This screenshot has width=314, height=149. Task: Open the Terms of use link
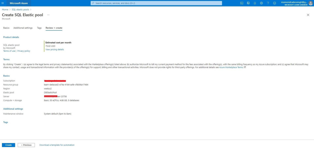point(9,51)
